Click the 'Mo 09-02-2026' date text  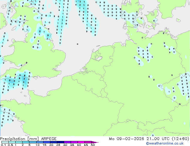click(x=126, y=139)
